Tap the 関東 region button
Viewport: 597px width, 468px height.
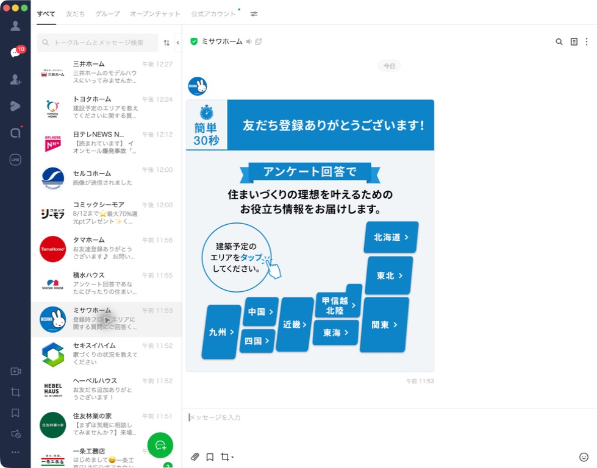coord(384,325)
